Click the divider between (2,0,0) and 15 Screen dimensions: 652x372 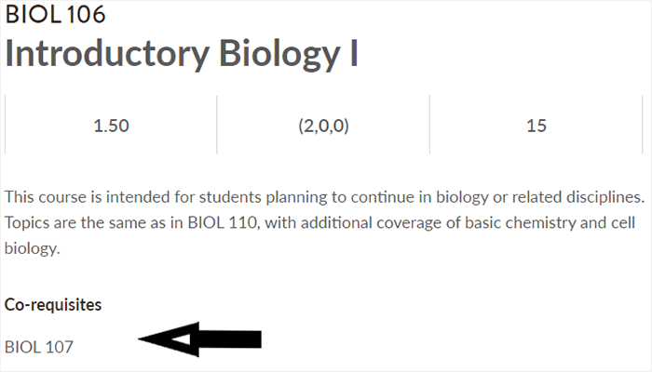tap(429, 125)
